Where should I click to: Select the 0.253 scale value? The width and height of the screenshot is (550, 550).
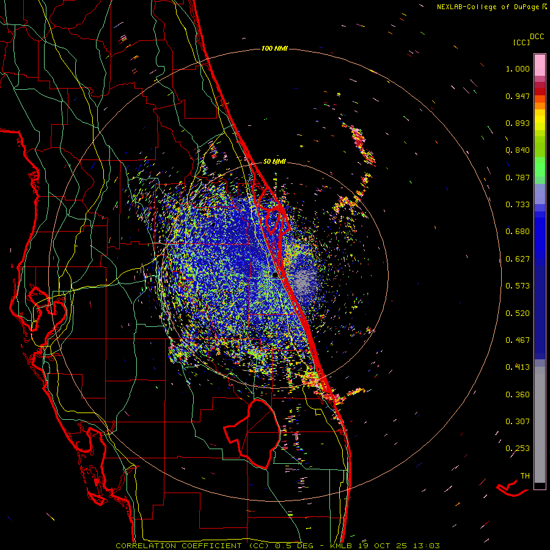[518, 449]
